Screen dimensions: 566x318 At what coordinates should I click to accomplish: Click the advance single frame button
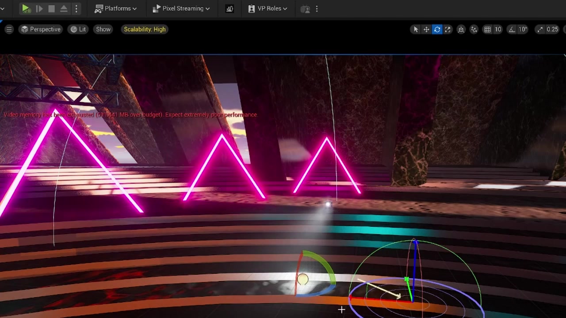click(39, 8)
